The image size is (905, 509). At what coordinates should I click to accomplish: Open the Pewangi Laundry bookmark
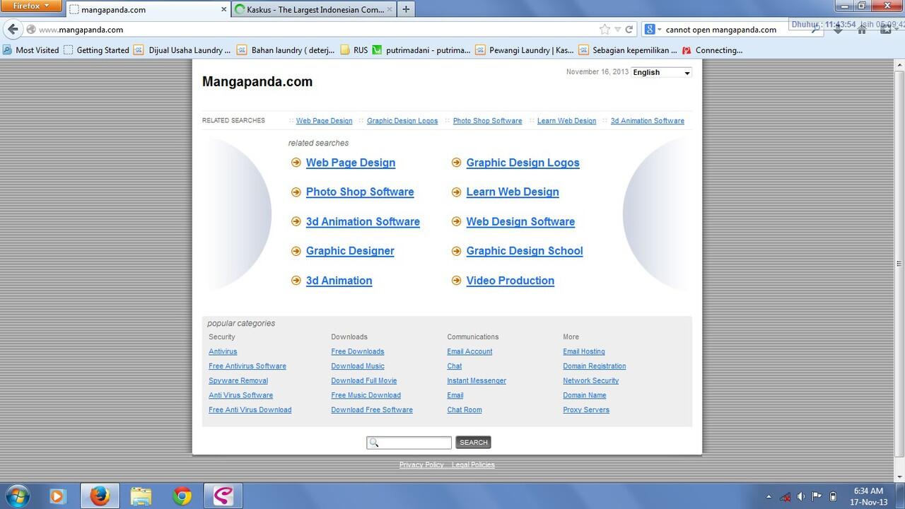point(525,50)
